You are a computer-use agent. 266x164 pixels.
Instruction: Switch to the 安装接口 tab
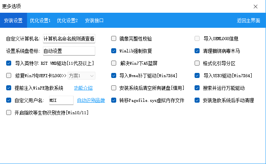click(94, 20)
